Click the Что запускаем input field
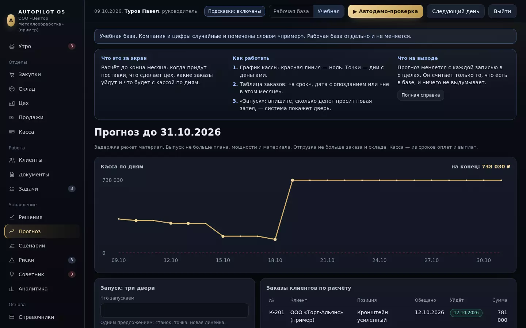Viewport: 526px width, 328px height. [x=175, y=310]
